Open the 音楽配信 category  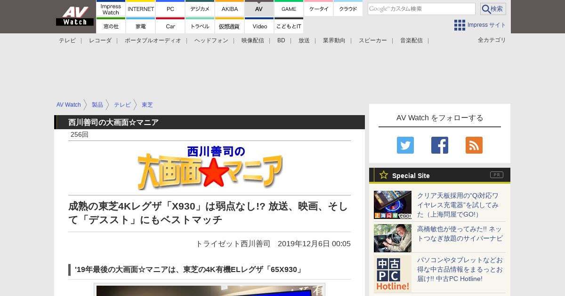pyautogui.click(x=412, y=40)
